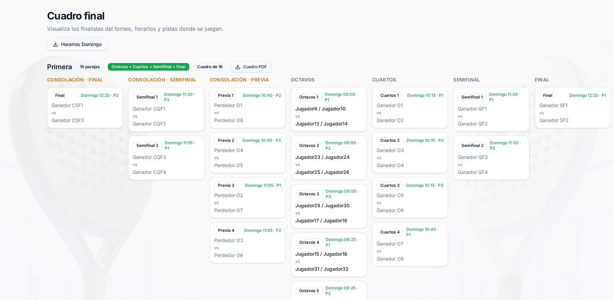Click the "OCTAVOS" column header
The image size is (614, 300).
[x=303, y=80]
